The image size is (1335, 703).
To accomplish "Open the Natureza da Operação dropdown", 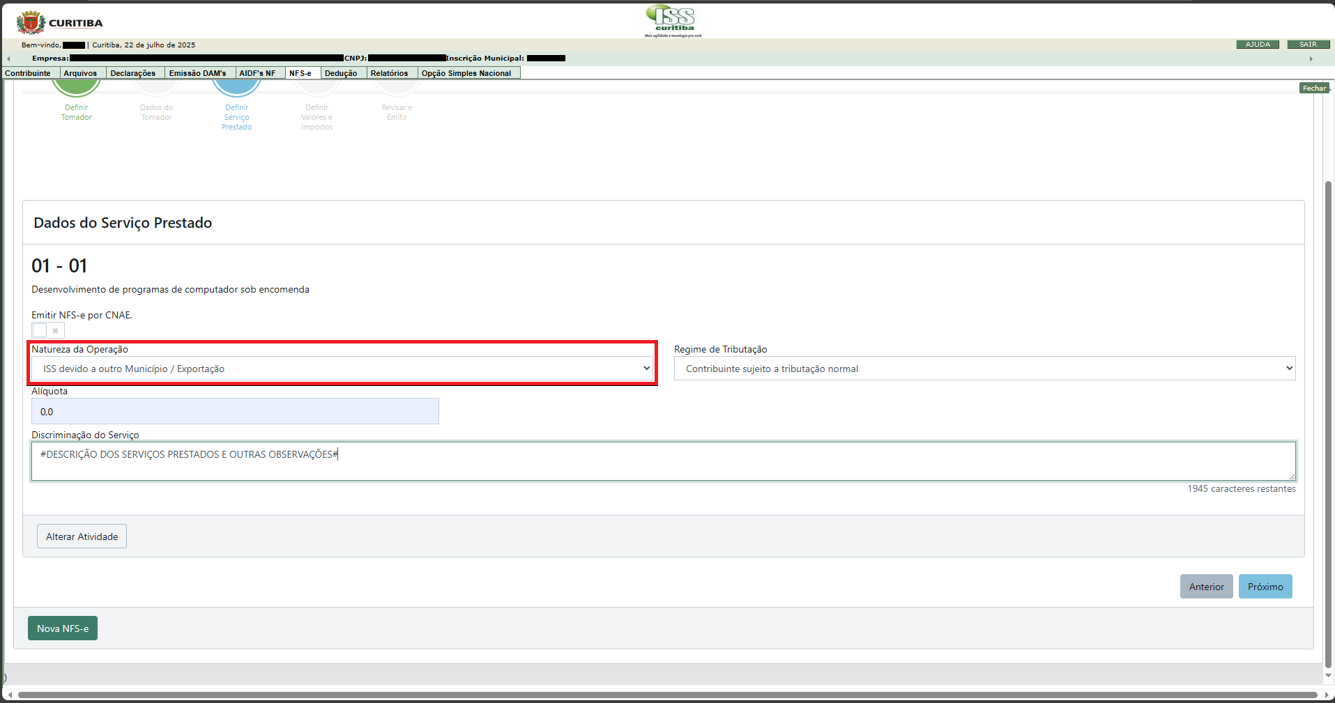I will pyautogui.click(x=342, y=369).
